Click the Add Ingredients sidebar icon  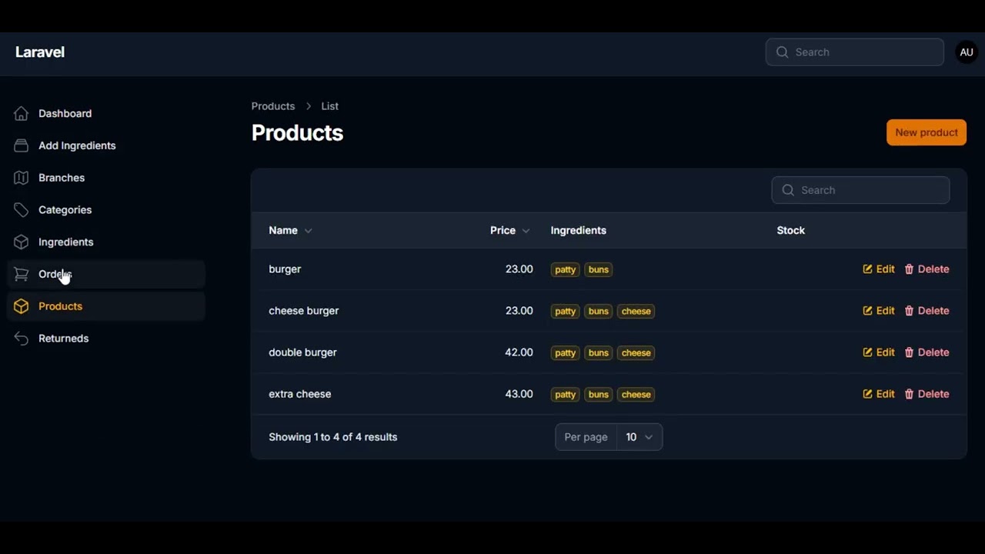click(22, 145)
